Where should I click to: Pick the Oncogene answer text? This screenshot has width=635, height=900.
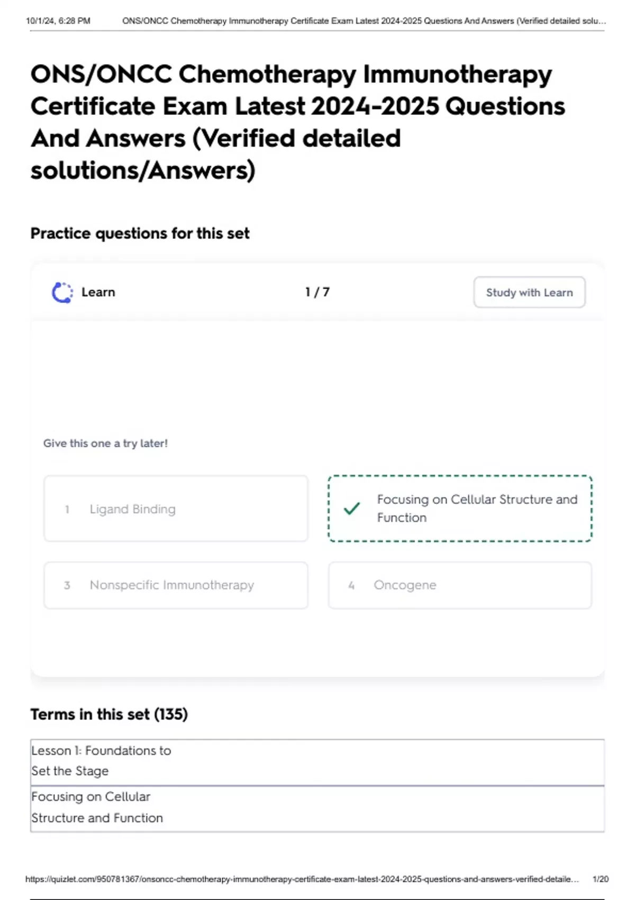point(405,585)
